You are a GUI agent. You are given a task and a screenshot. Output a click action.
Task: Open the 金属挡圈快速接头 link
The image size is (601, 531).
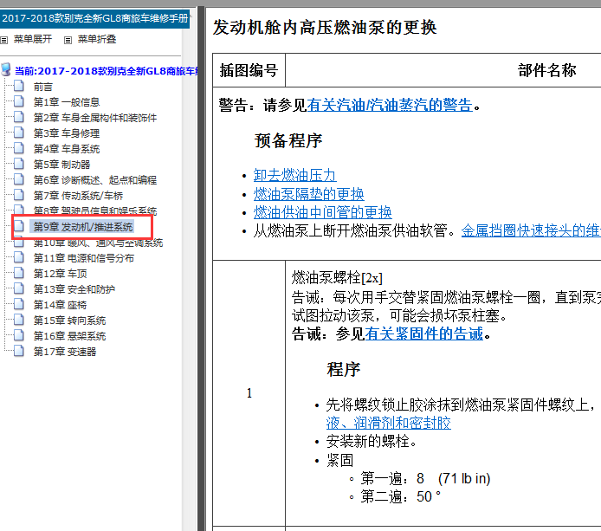point(531,230)
